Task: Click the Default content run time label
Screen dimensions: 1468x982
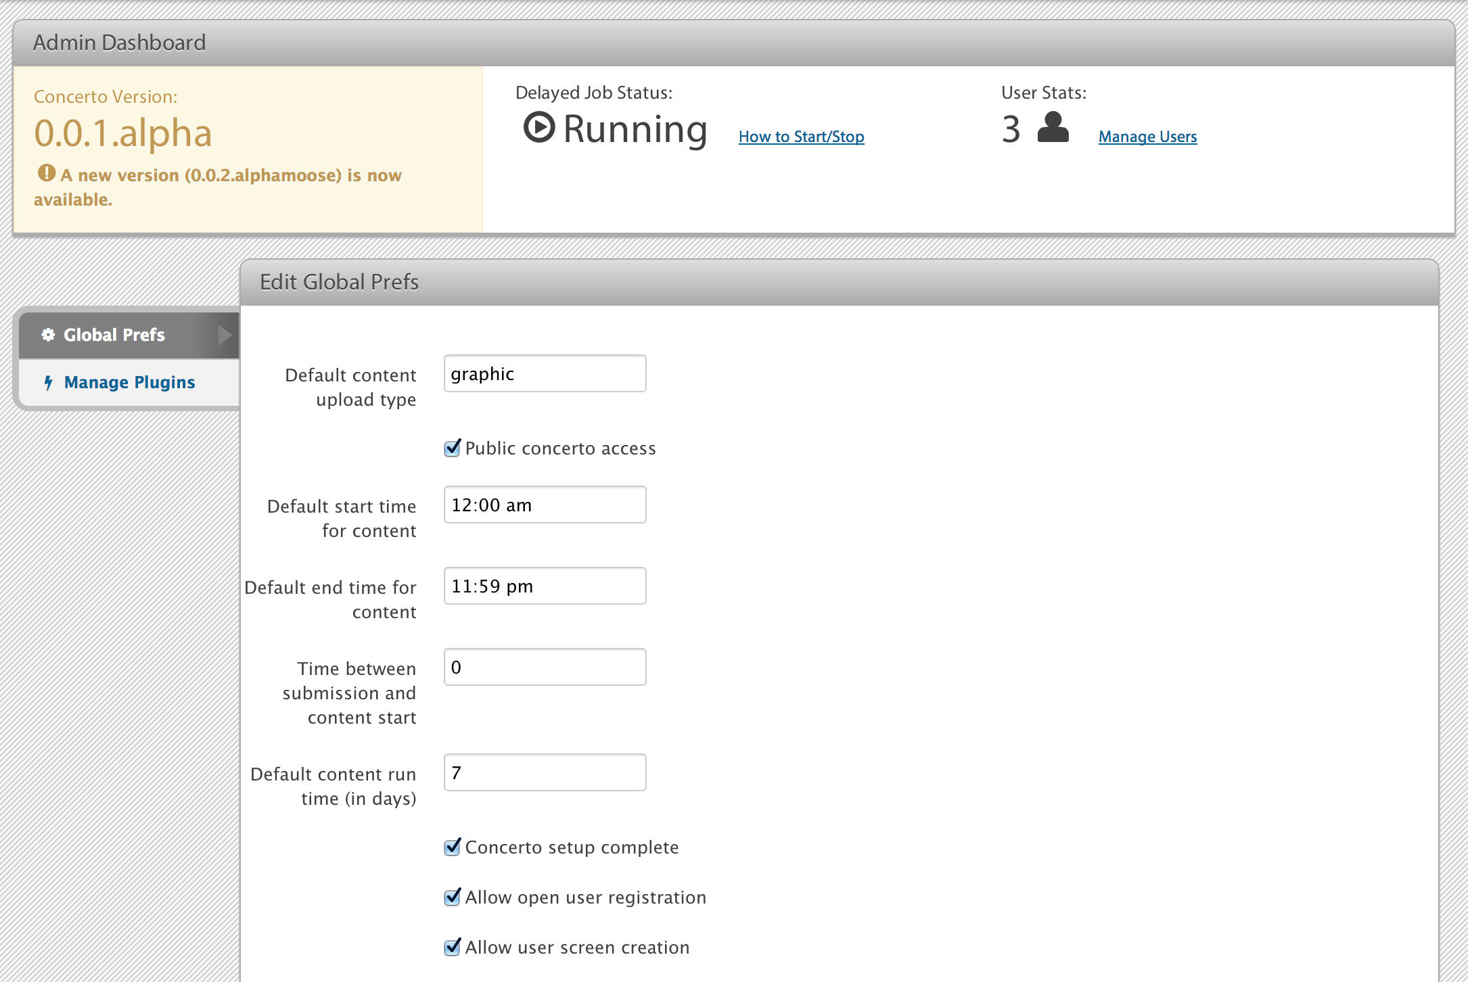Action: (334, 787)
